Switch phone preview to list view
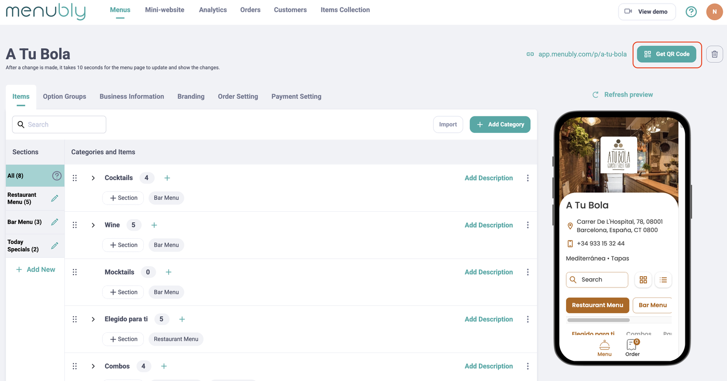Viewport: 727px width, 381px height. [663, 280]
